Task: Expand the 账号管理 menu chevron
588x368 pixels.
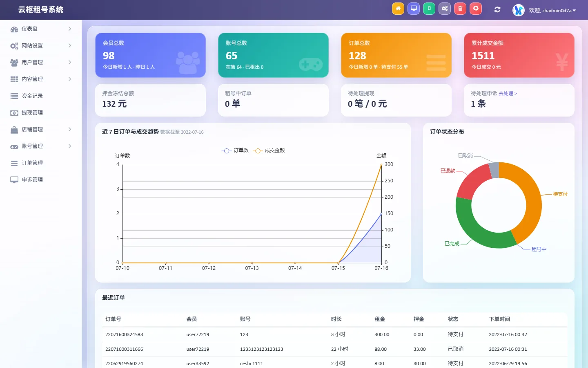Action: [x=70, y=146]
